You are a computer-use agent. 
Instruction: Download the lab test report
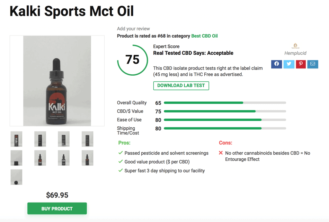(181, 86)
